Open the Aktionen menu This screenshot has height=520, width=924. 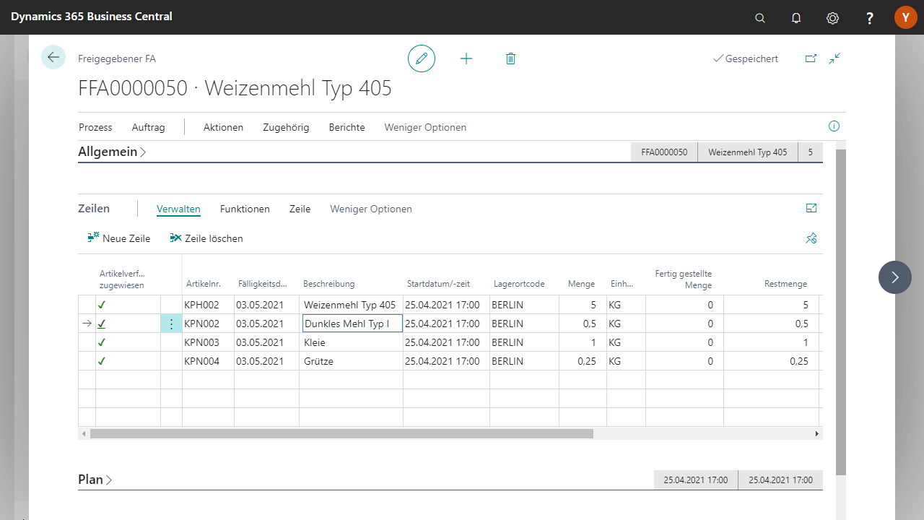223,127
